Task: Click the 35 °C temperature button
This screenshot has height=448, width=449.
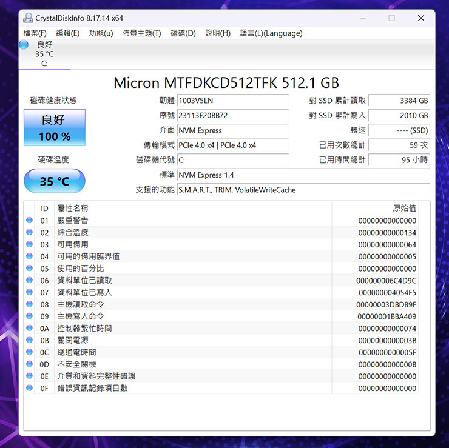Action: coord(55,181)
